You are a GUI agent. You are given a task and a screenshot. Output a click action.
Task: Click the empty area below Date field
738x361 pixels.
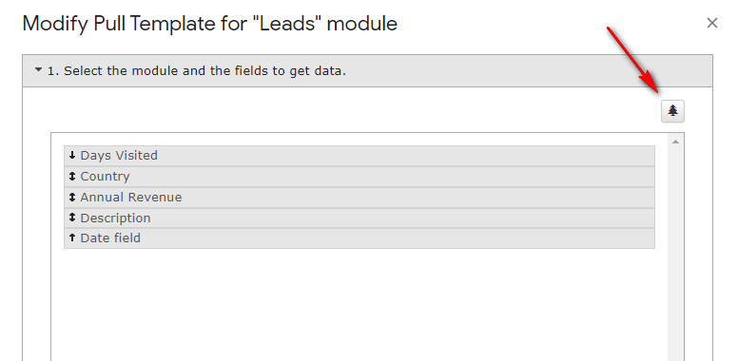[x=359, y=305]
